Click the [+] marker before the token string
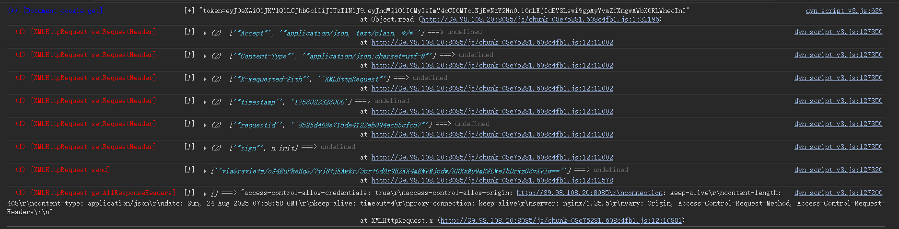Viewport: 899px width, 229px height. click(x=189, y=11)
